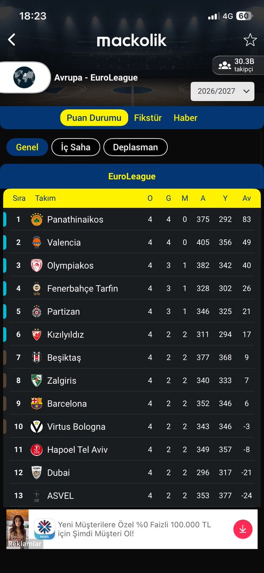Tap the Olympiakos team logo
264x573 pixels.
[37, 265]
